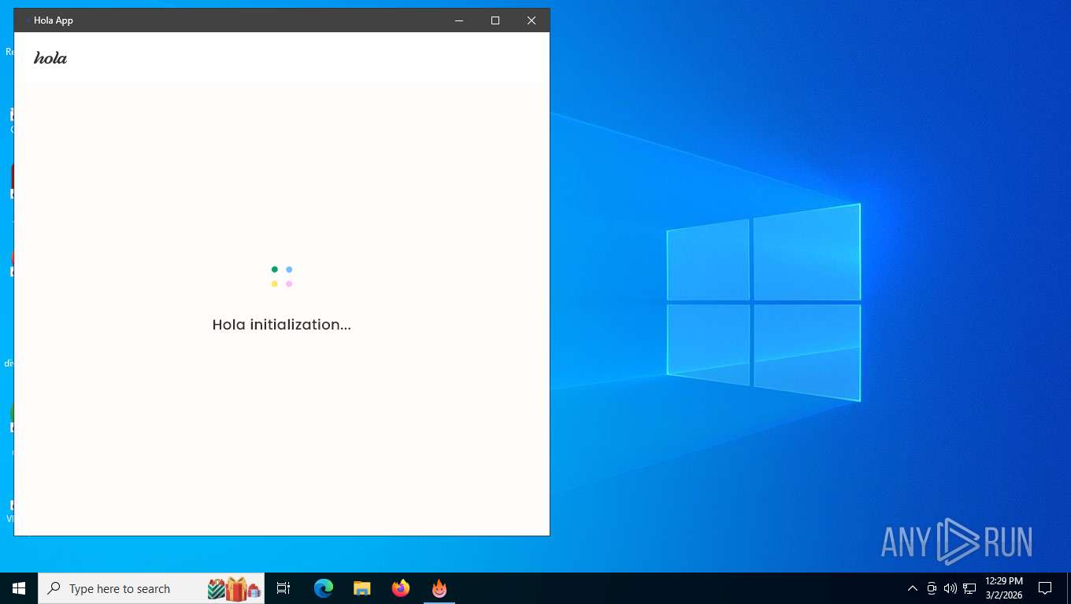Launch Microsoft Edge from the taskbar

click(324, 588)
